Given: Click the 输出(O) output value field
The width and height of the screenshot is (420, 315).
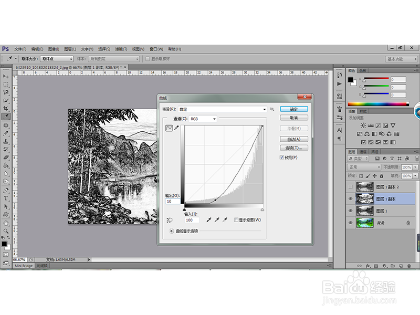Looking at the screenshot, I should point(173,202).
